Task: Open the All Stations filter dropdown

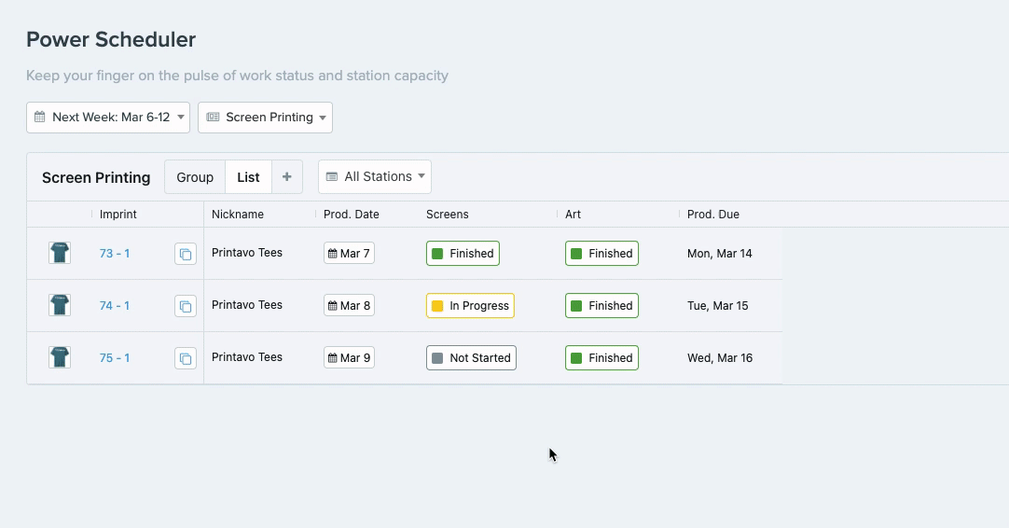Action: (375, 176)
